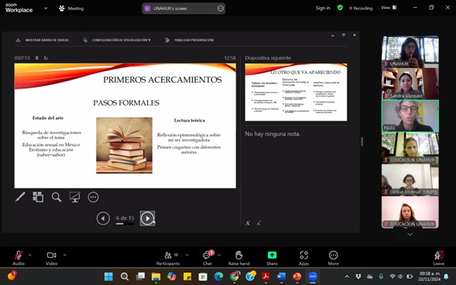Select UNAHUR participant video tile
Viewport: 456px width, 285px height.
tap(410, 52)
